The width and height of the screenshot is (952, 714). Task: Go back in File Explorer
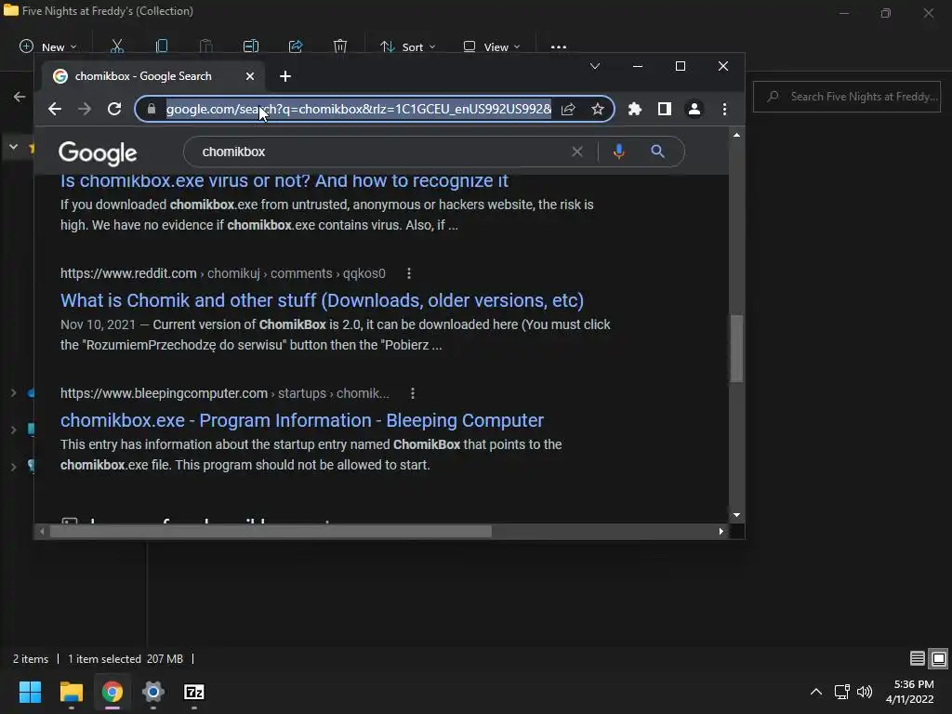[x=20, y=97]
